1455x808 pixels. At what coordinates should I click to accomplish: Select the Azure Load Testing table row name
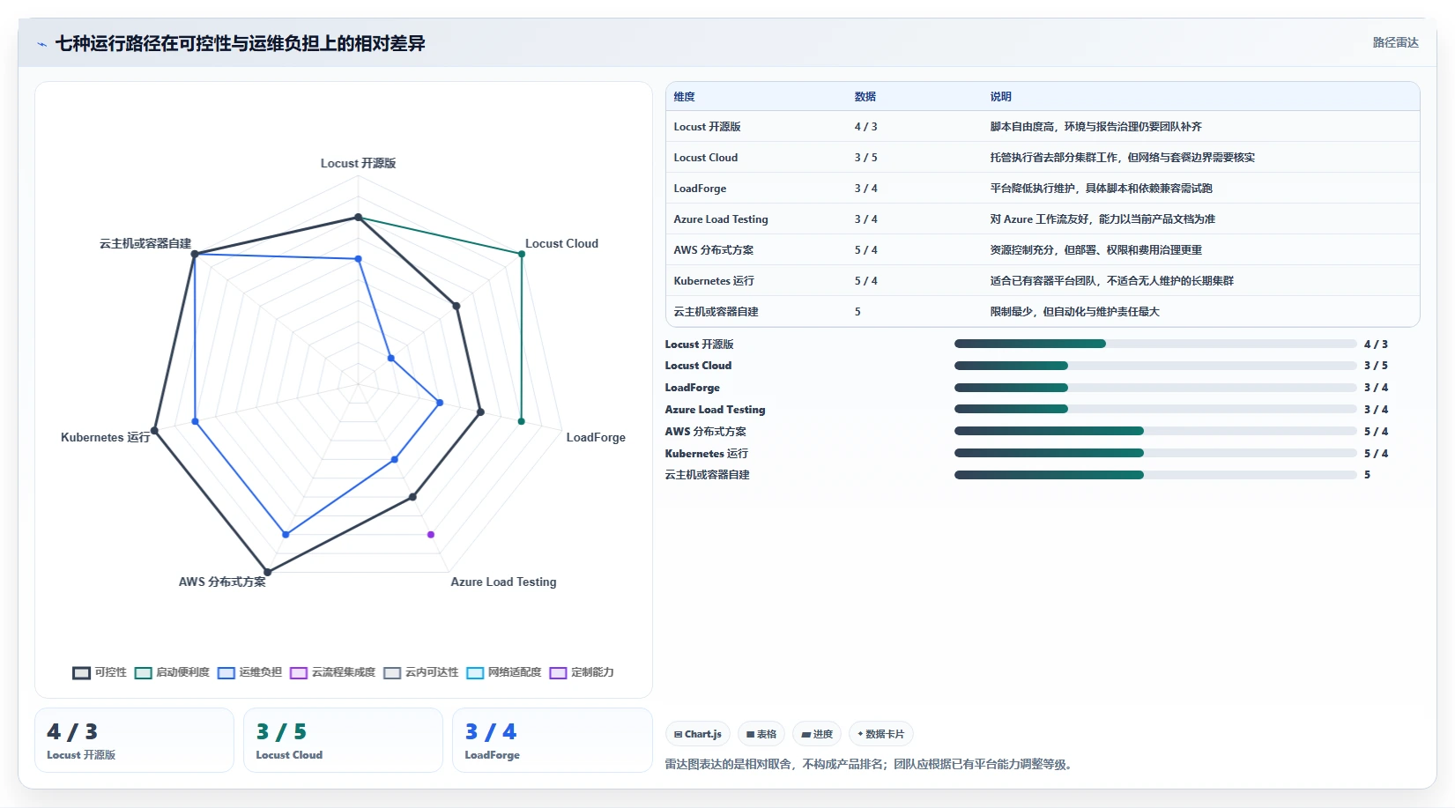(721, 219)
